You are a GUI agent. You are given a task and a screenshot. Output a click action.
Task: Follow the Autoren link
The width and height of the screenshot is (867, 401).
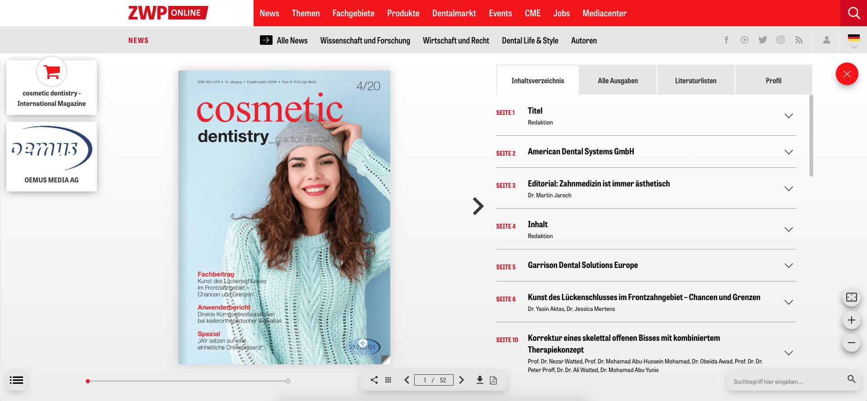[584, 40]
